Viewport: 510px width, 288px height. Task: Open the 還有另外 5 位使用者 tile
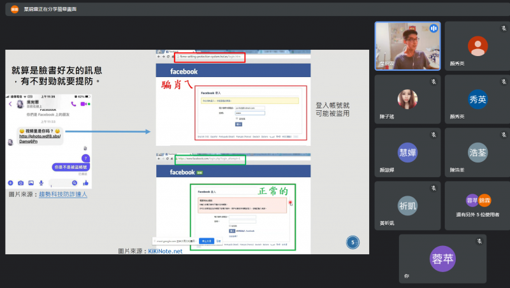pos(477,206)
